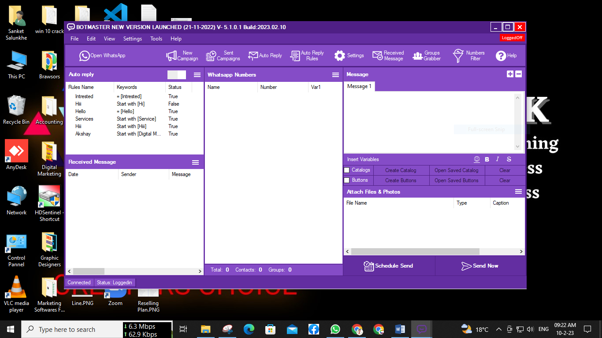Toggle the Auto reply switch

[177, 75]
